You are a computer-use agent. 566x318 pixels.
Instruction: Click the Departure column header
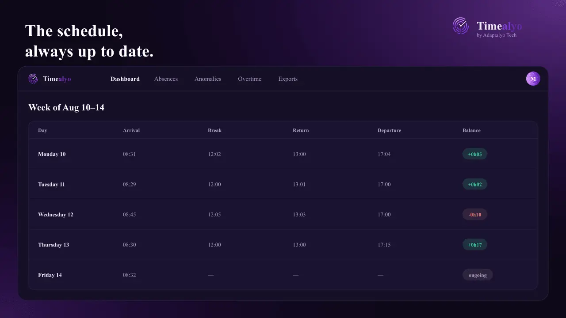[x=389, y=130]
